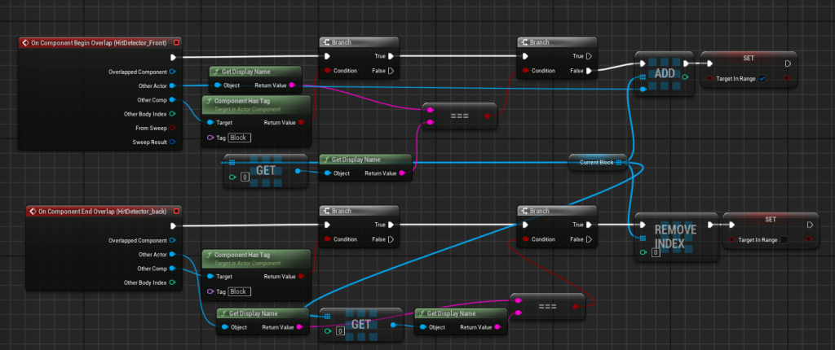The height and width of the screenshot is (350, 835).
Task: Click From Sweep boolean output pin
Action: point(172,128)
